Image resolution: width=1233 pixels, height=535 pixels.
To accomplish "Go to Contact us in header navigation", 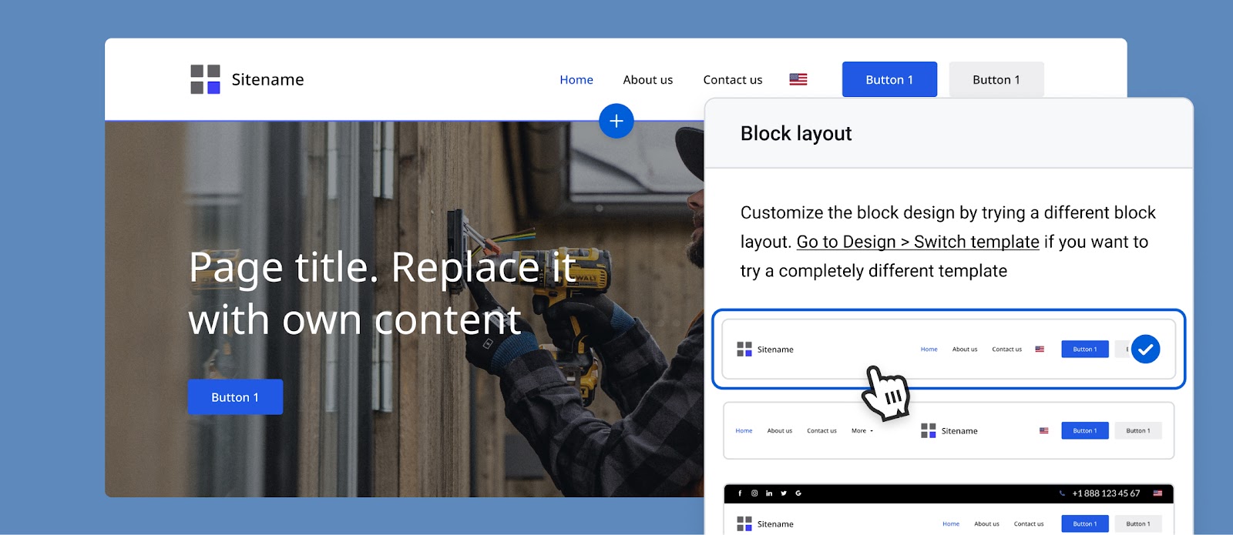I will pyautogui.click(x=733, y=79).
